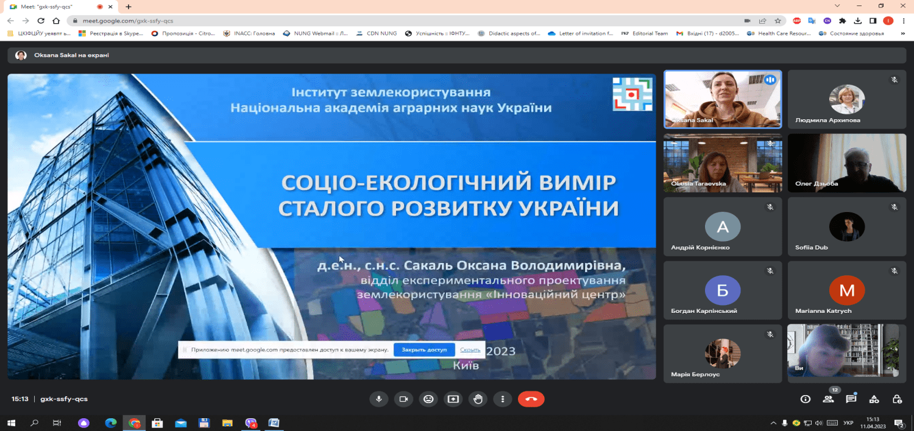Open the in-call chat panel
Viewport: 914px width, 431px height.
(x=852, y=399)
